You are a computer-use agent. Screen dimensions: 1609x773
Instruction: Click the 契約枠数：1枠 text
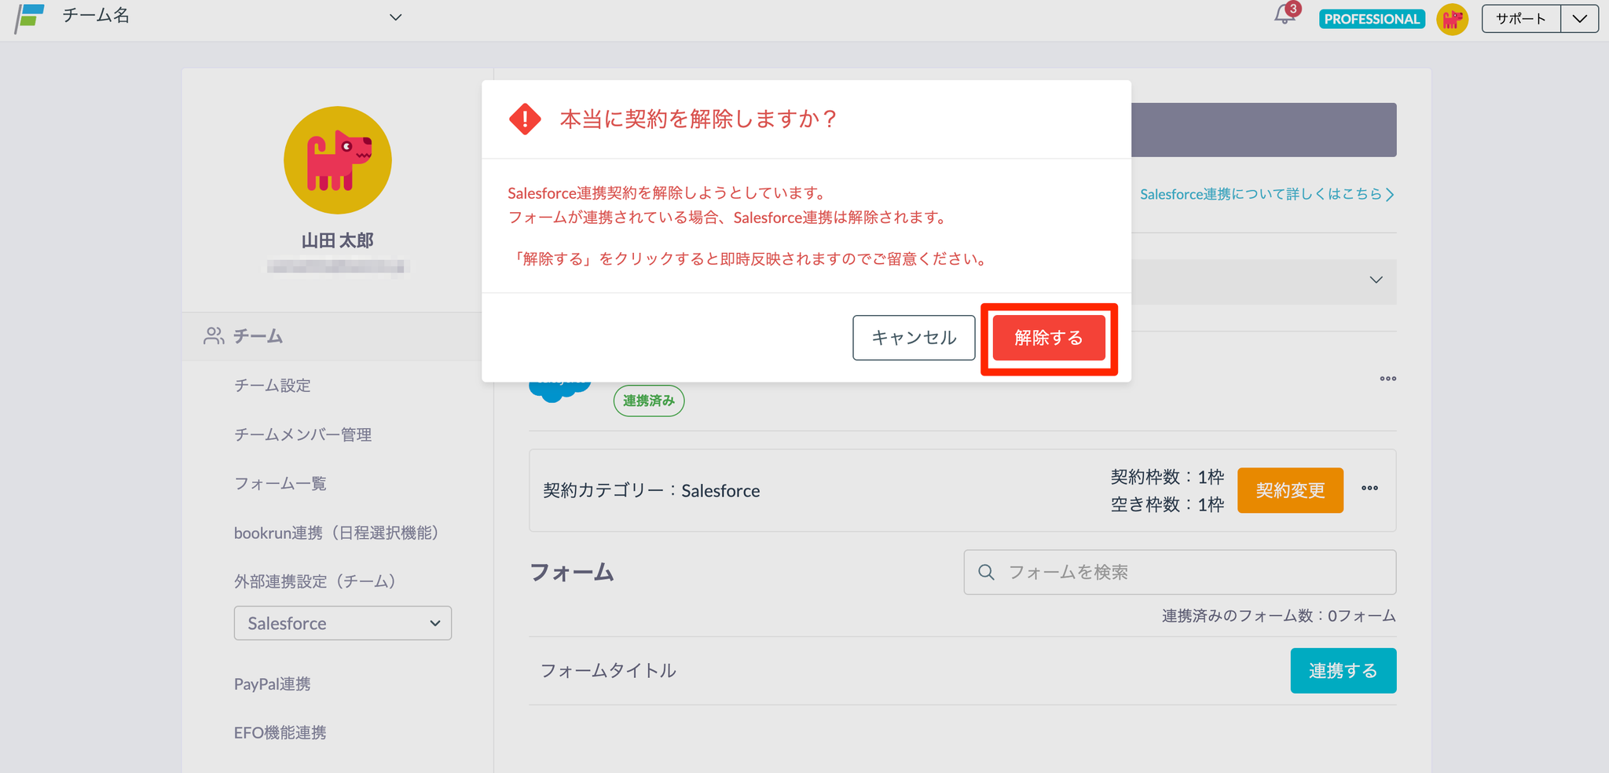[x=1167, y=477]
